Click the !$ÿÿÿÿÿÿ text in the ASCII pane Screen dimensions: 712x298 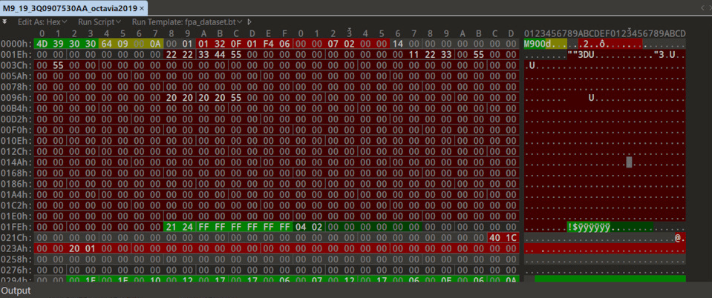[x=589, y=227]
